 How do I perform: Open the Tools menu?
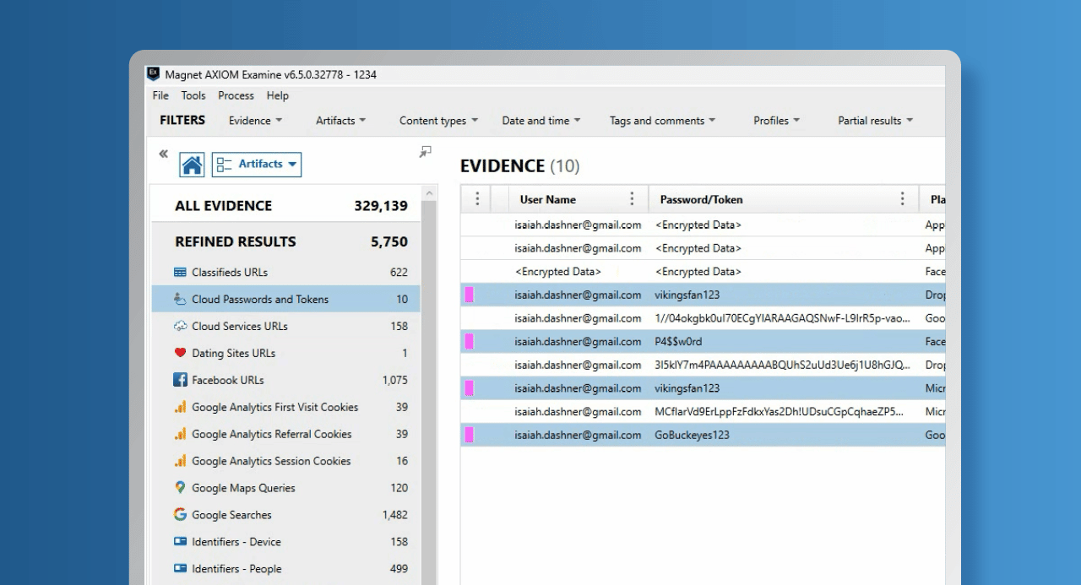pyautogui.click(x=193, y=95)
